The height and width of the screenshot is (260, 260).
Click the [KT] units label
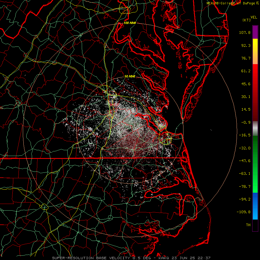[x=247, y=20]
